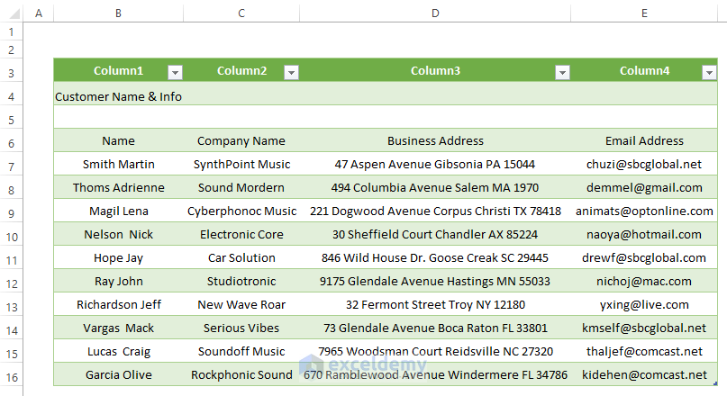The image size is (727, 396).
Task: Open the Column2 filter dropdown
Action: click(x=291, y=72)
